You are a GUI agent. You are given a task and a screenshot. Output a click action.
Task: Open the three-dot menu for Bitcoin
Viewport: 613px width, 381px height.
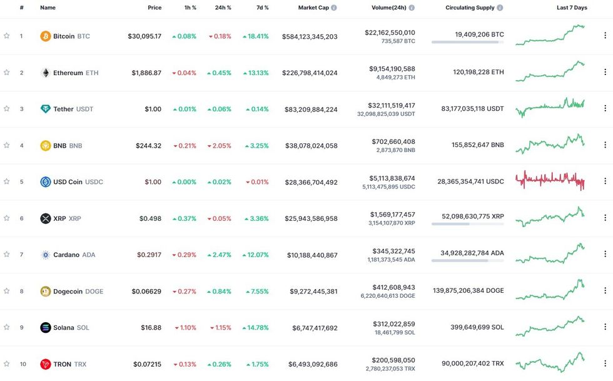tap(605, 36)
